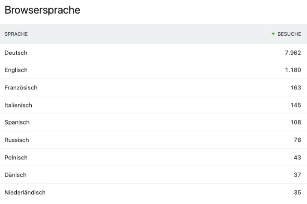Click the 1.180 visits value for Englisch
The height and width of the screenshot is (204, 307).
pyautogui.click(x=293, y=70)
